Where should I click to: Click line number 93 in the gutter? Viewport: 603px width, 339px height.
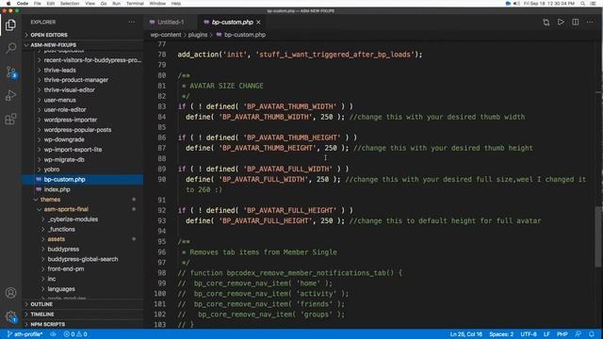click(162, 221)
